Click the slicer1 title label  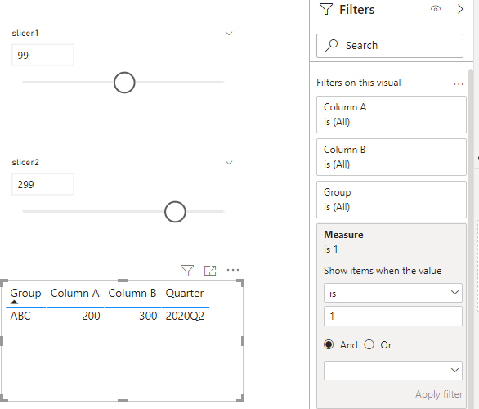click(25, 33)
